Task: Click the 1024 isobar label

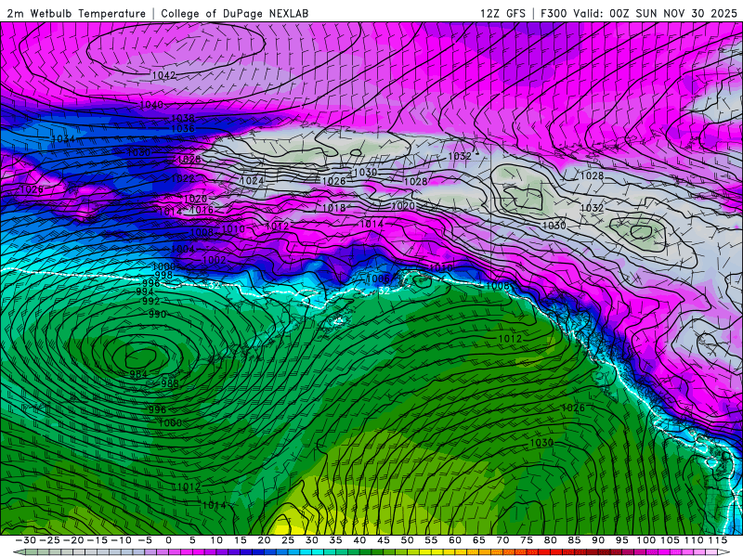Action: (252, 180)
